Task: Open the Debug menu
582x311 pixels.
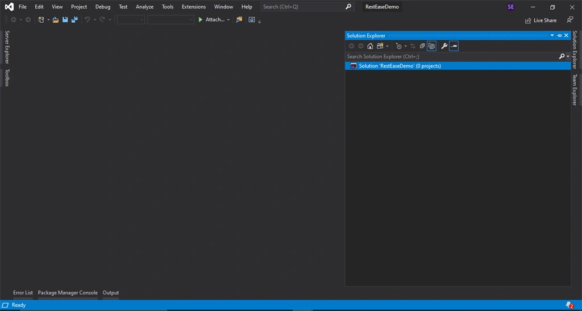Action: pos(103,7)
